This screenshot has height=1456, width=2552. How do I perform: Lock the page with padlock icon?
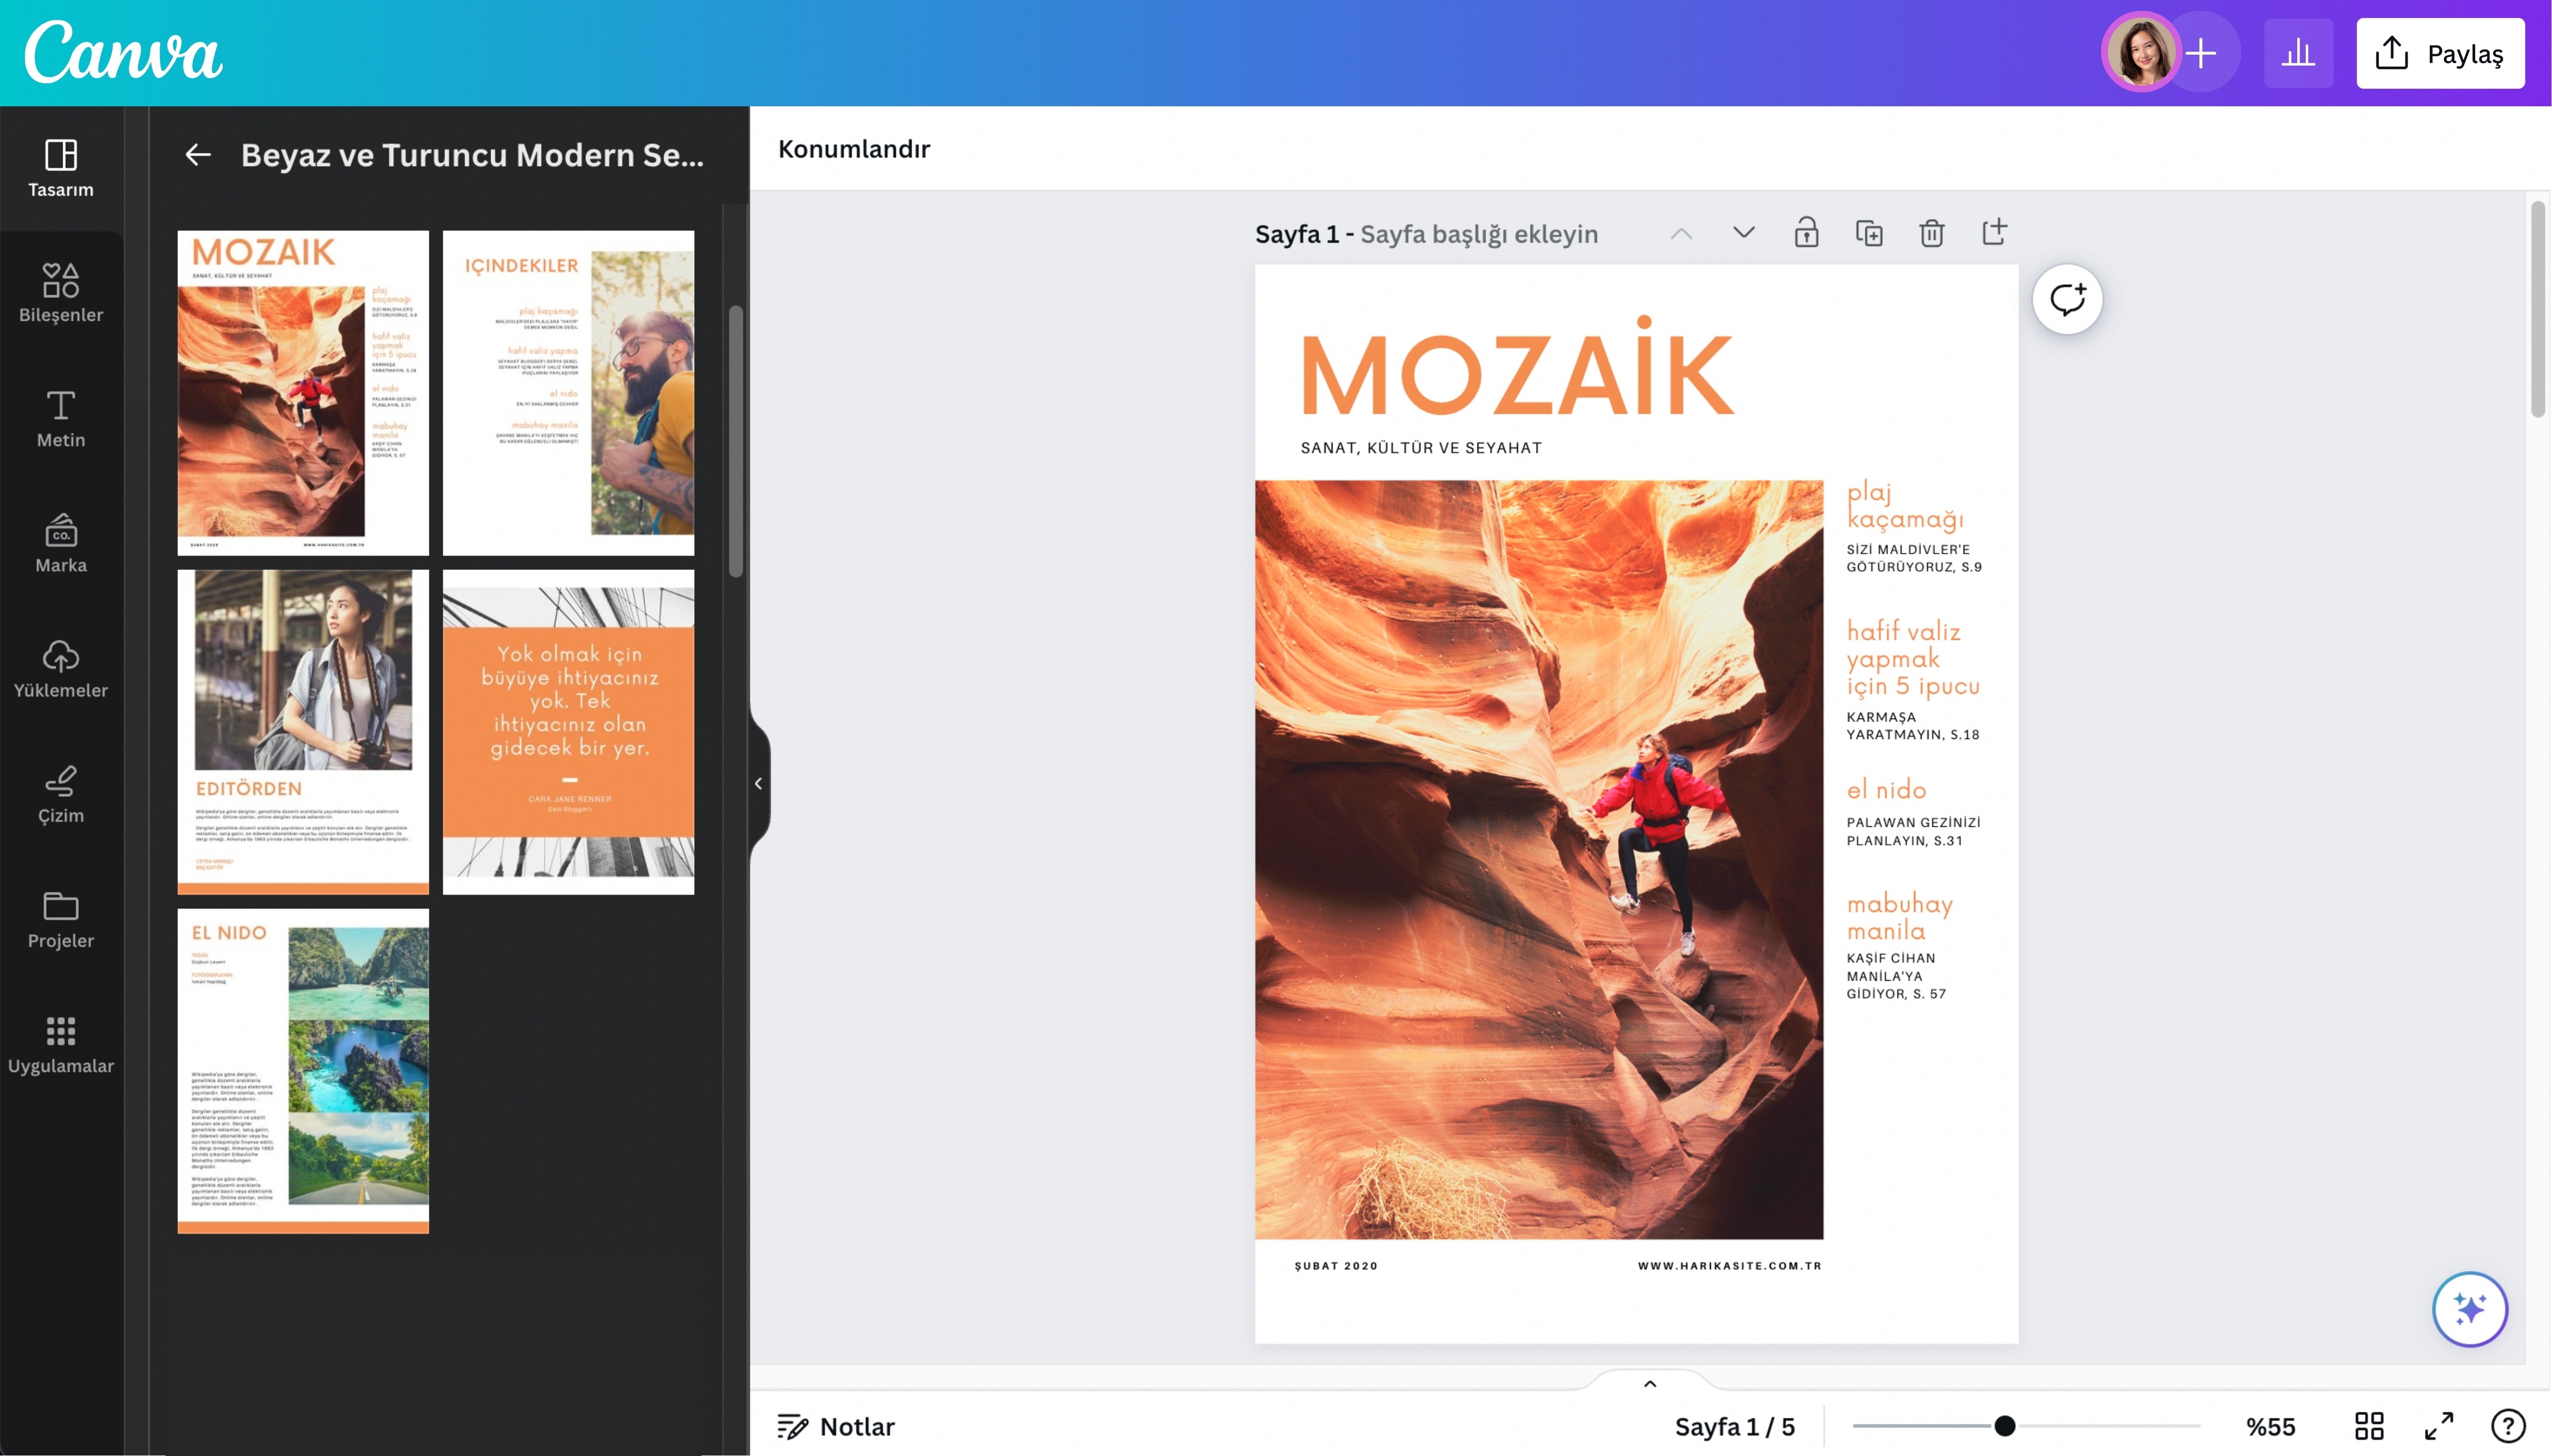coord(1806,233)
